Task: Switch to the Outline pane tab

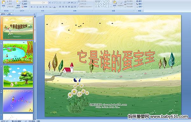Action: 9,14
